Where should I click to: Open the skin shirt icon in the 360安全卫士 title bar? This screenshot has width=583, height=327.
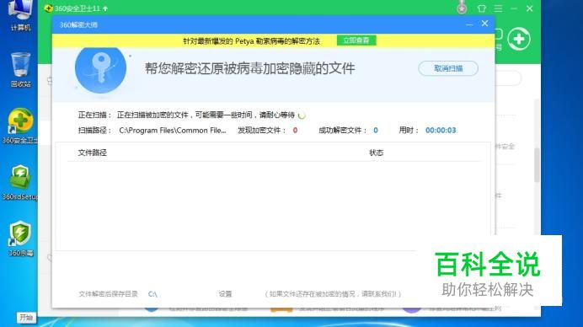tap(482, 8)
